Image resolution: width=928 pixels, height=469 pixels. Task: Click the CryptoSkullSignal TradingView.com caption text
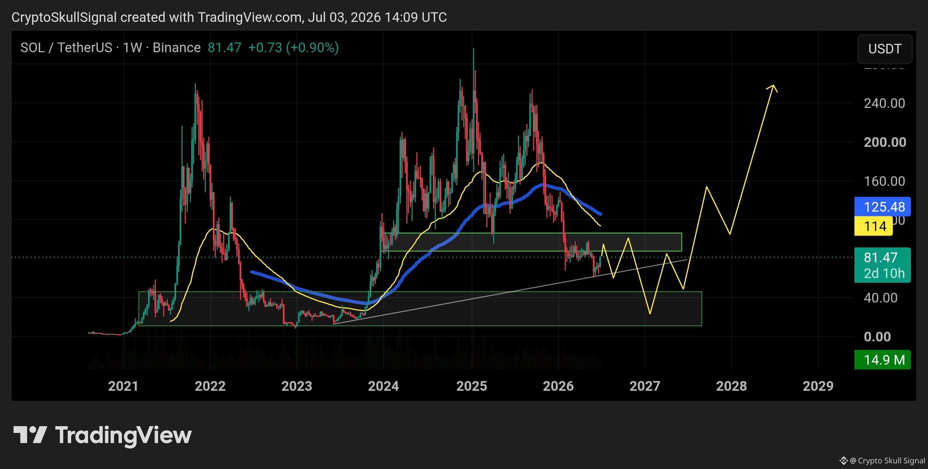point(229,17)
